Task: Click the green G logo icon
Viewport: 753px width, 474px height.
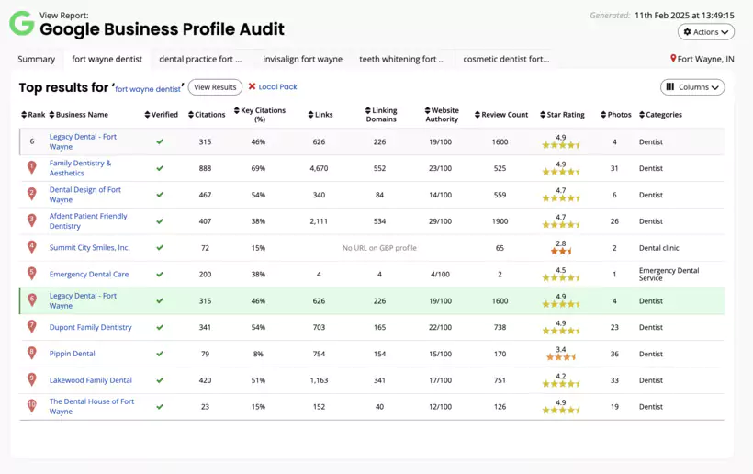Action: click(x=22, y=23)
